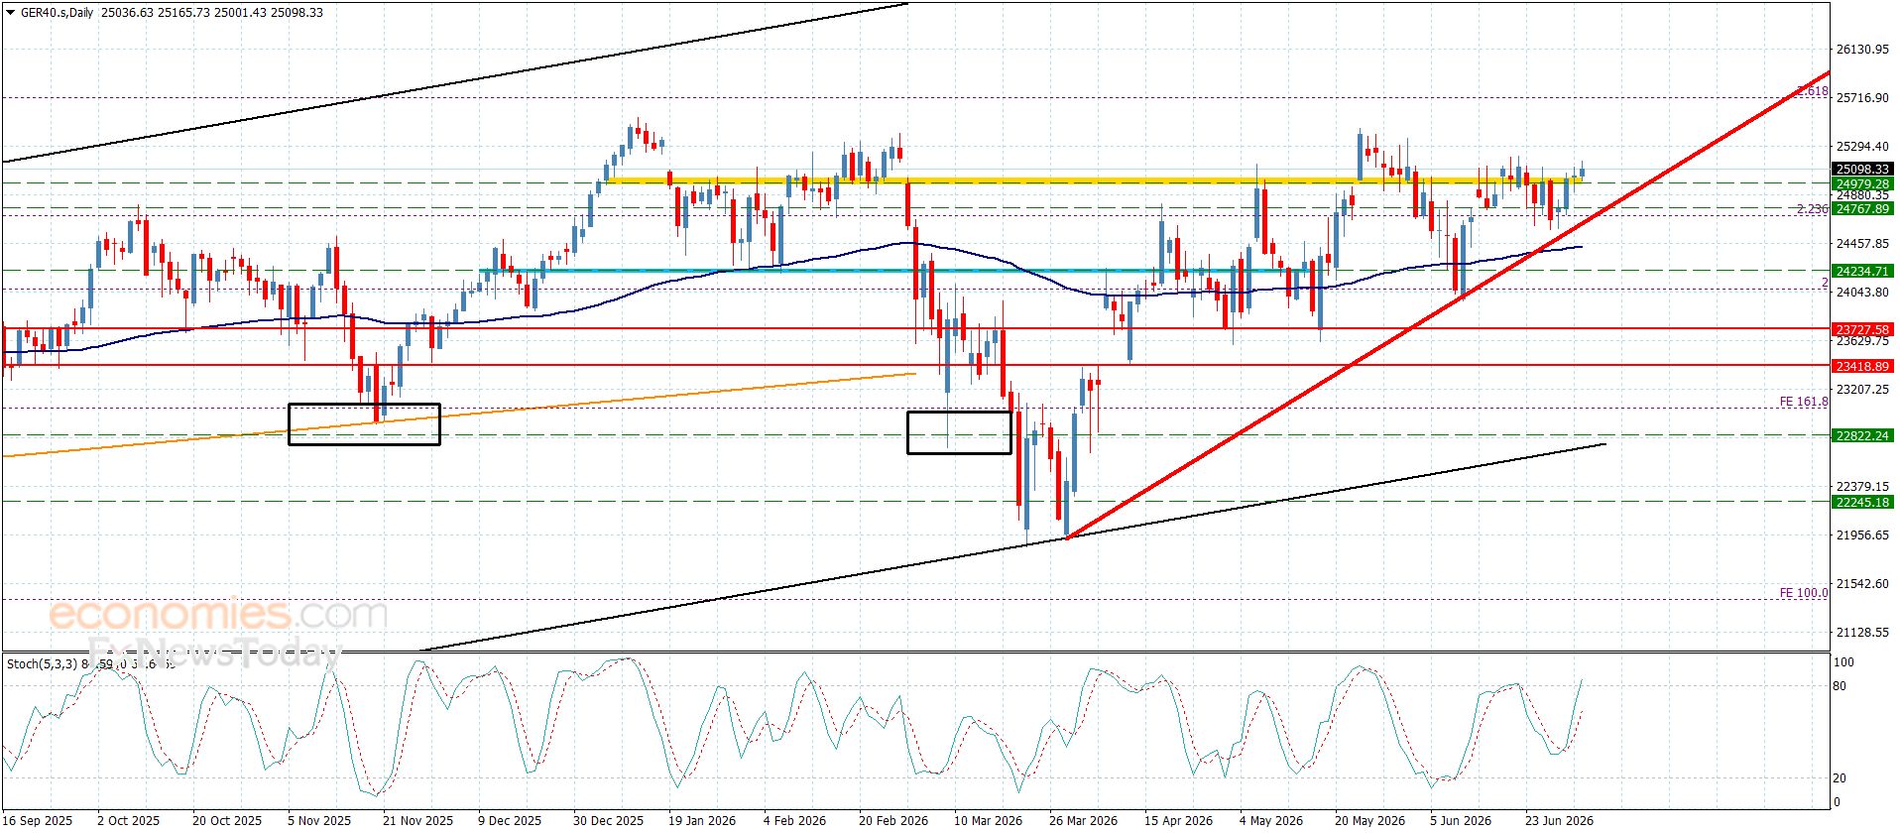
Task: Select the green 24979.28 price level tag
Action: click(x=1862, y=183)
